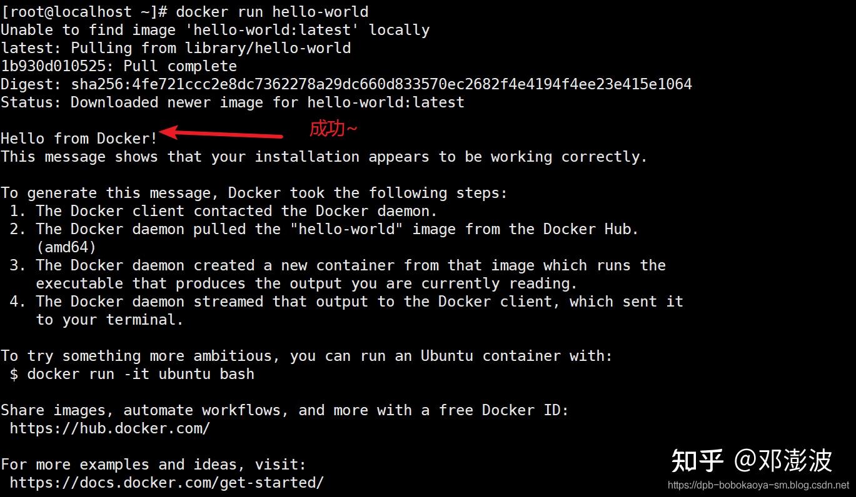The image size is (856, 497).
Task: Click the csdn.net blog URL watermark
Action: click(758, 485)
